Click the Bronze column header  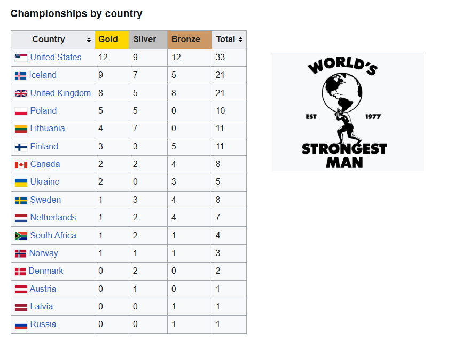(190, 39)
